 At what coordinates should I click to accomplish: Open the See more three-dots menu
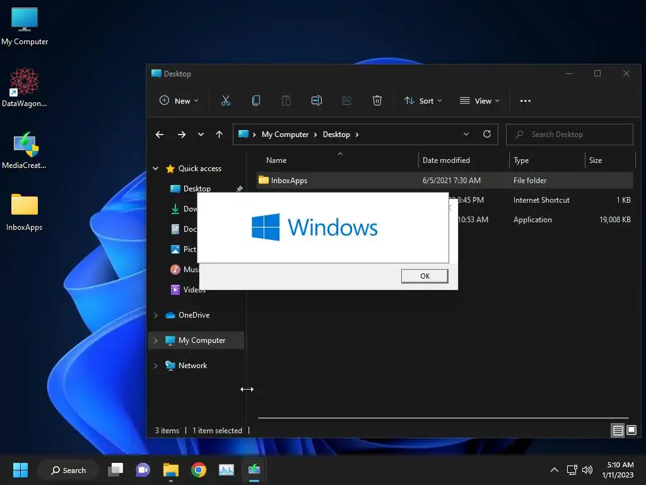(526, 100)
